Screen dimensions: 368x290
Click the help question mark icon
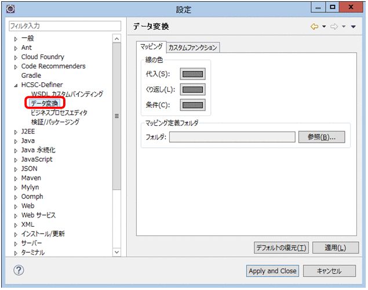click(19, 270)
